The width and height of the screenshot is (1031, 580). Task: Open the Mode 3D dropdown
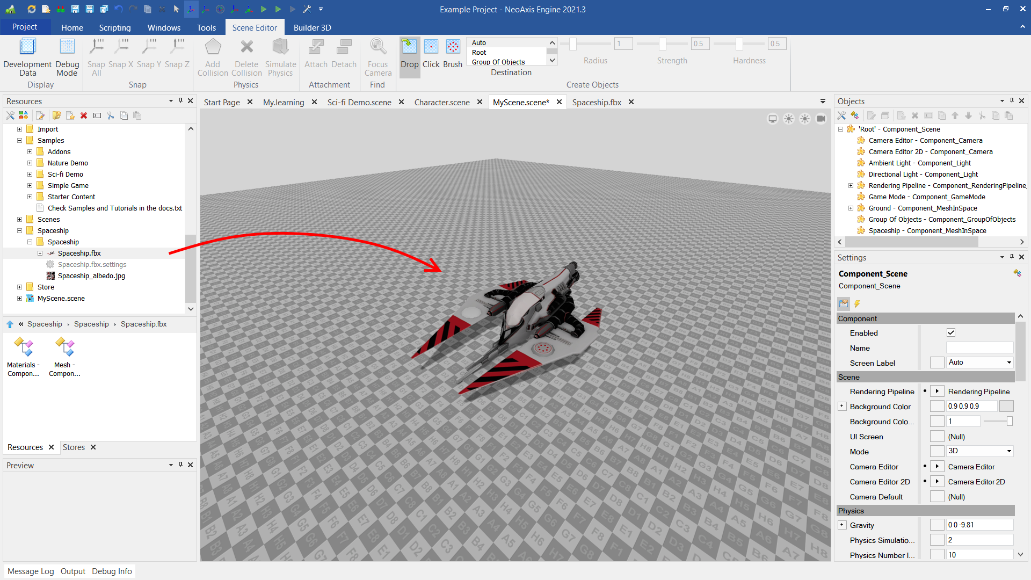click(1009, 451)
